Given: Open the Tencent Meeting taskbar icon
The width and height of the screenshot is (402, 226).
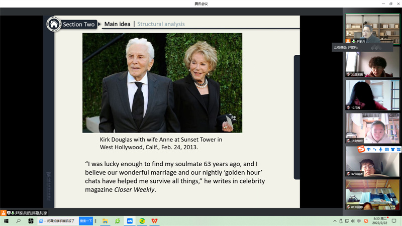Looking at the screenshot, I should point(130,221).
